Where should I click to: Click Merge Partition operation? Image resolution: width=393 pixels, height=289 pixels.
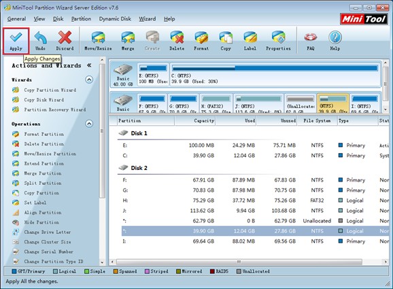pyautogui.click(x=43, y=173)
